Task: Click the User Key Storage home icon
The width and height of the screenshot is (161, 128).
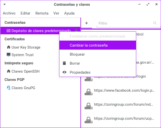Action: coord(9,47)
